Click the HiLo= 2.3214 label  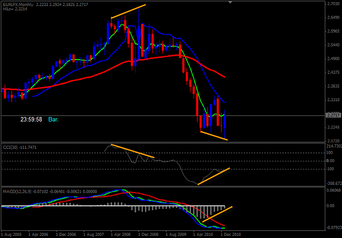(15, 9)
